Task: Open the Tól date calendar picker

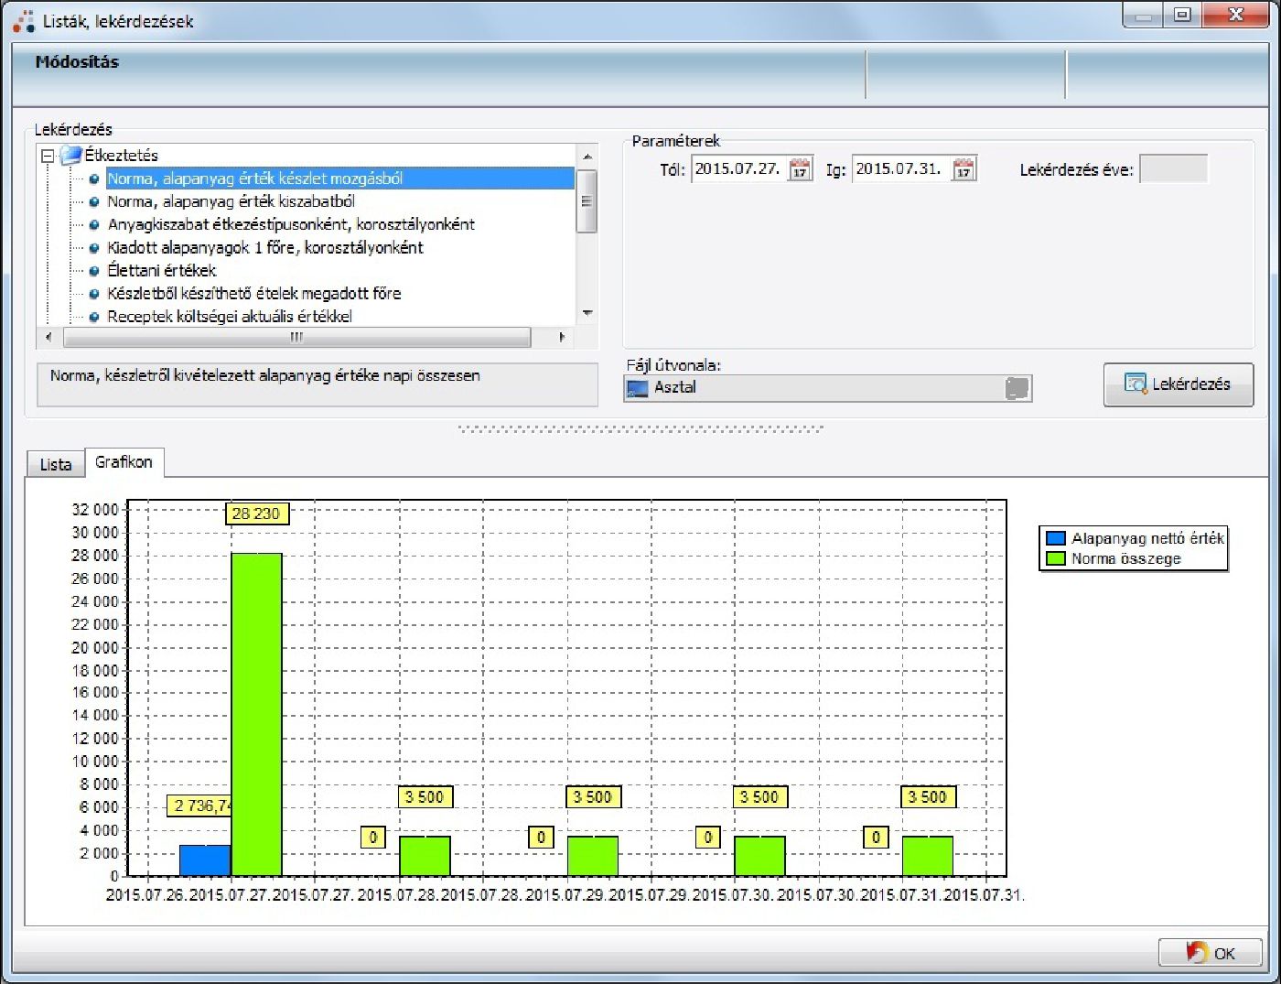Action: point(800,169)
